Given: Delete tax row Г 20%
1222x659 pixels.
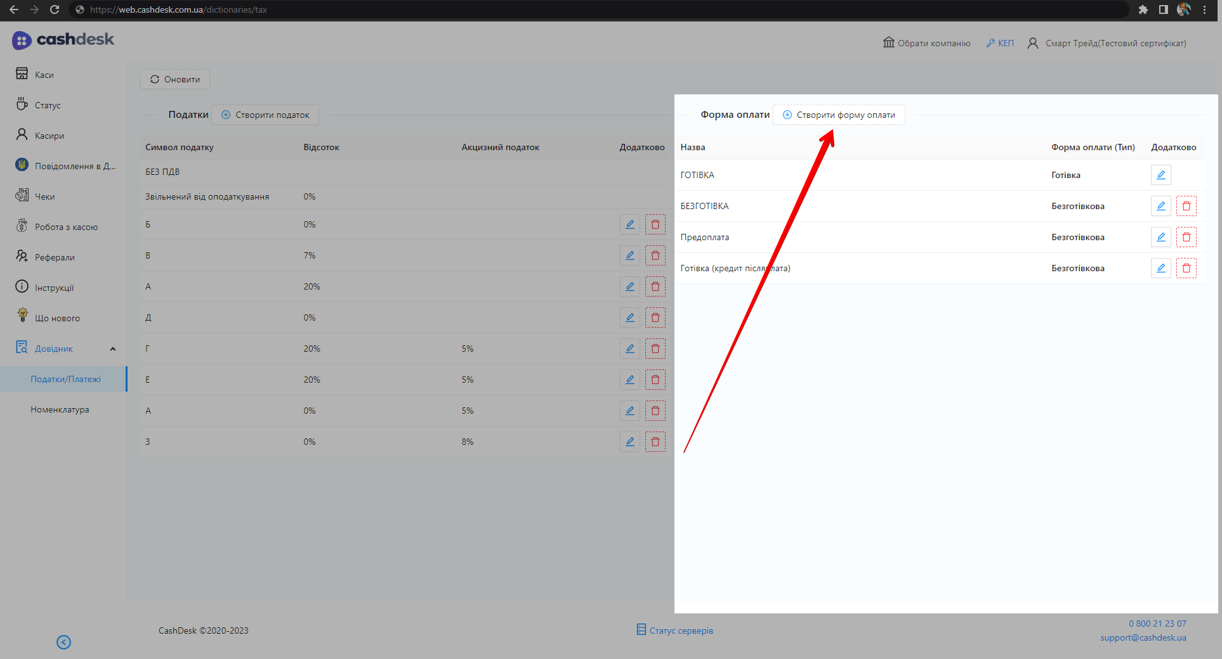Looking at the screenshot, I should 655,349.
